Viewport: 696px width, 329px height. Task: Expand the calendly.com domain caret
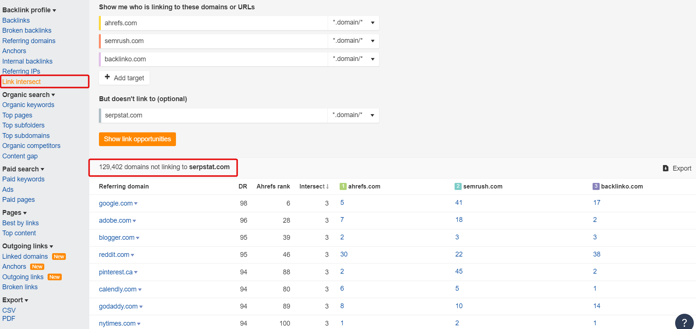click(140, 290)
